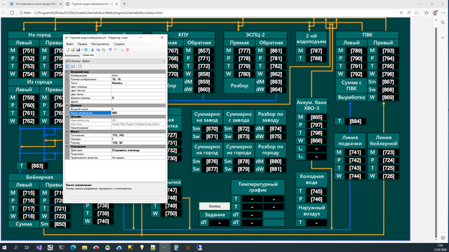
Task: Click the Цвет текста value cell
Action: [x=138, y=90]
